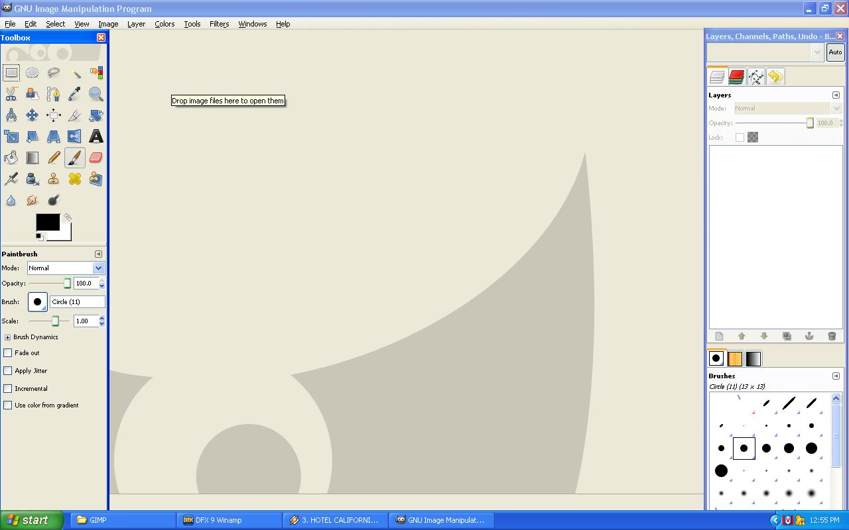Image resolution: width=849 pixels, height=530 pixels.
Task: Select the Fuzzy Select magic wand tool
Action: [75, 73]
